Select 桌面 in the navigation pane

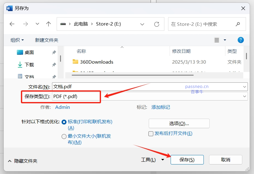tap(29, 52)
